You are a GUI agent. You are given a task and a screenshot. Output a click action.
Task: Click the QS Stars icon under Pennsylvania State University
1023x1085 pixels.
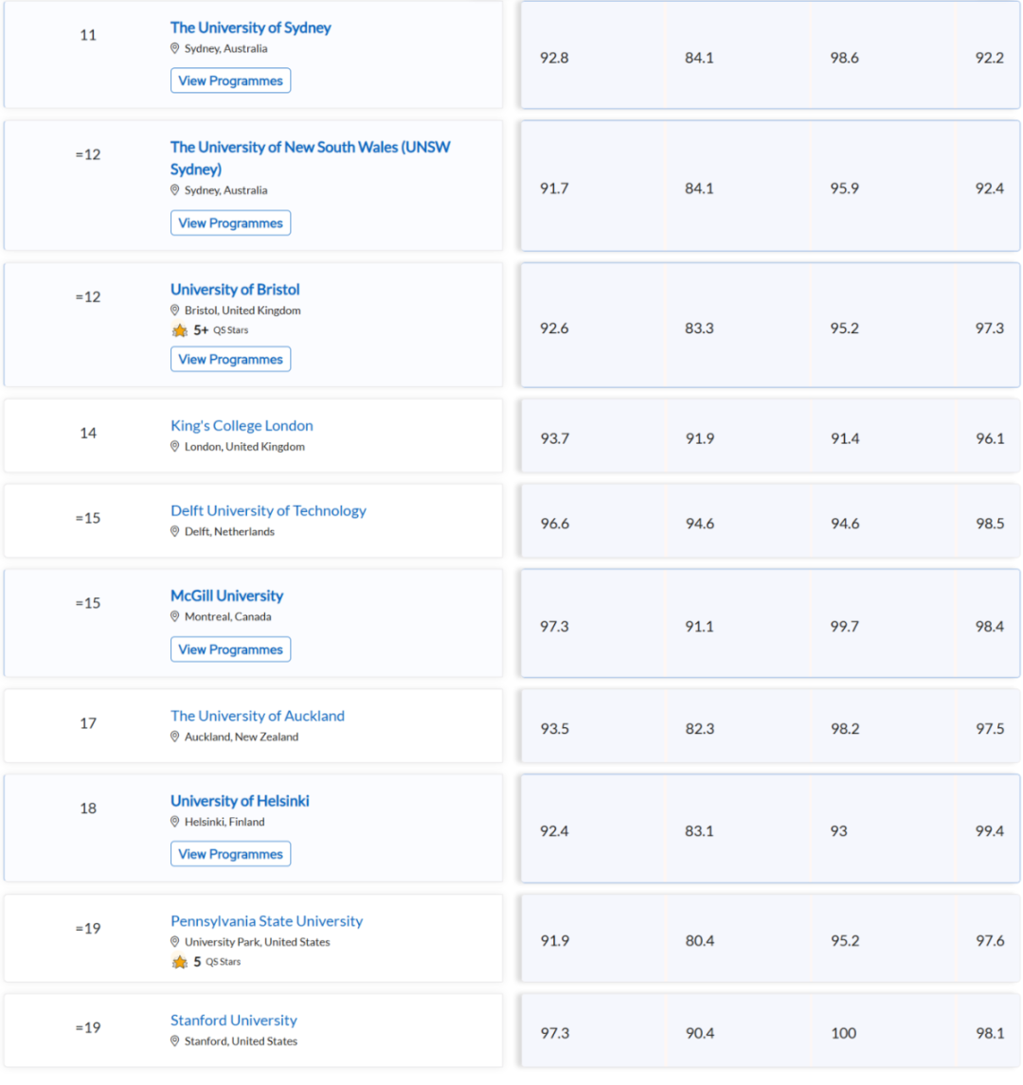point(180,963)
